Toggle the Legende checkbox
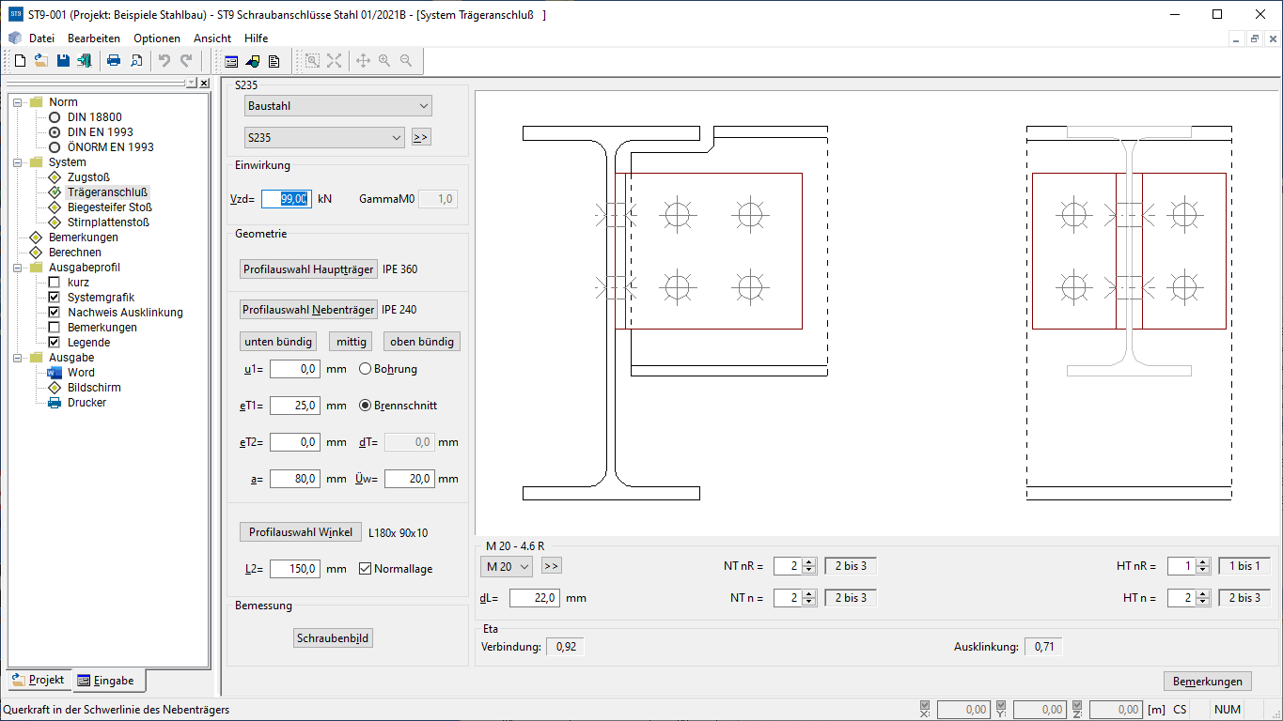This screenshot has width=1283, height=721. tap(55, 343)
